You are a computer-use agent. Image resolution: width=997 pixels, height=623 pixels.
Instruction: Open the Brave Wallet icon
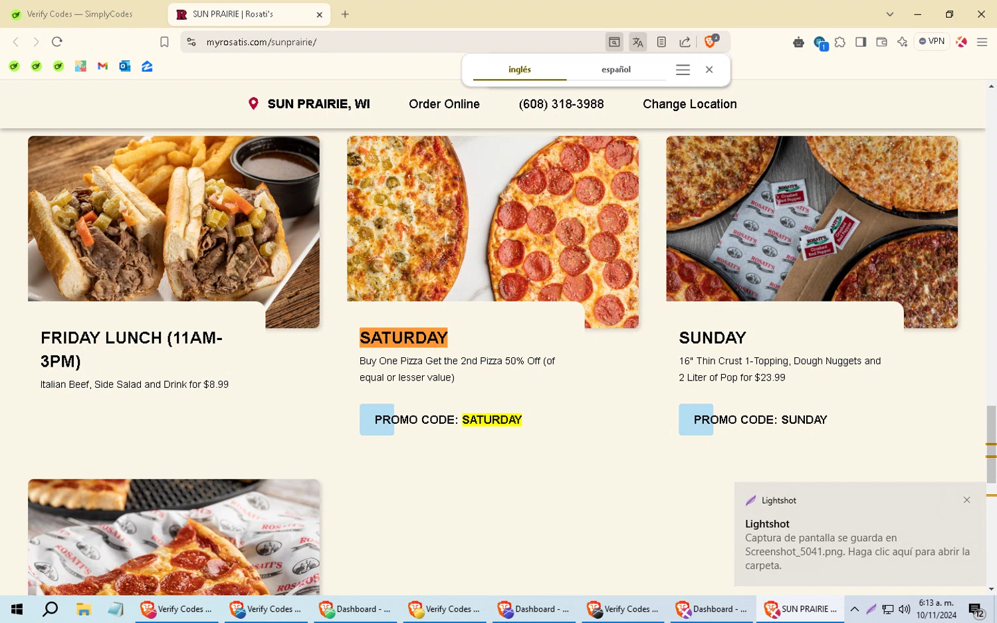click(x=881, y=42)
